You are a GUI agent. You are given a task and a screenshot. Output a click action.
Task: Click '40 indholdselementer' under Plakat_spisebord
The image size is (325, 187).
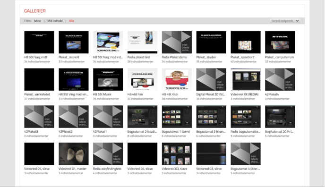point(244,62)
